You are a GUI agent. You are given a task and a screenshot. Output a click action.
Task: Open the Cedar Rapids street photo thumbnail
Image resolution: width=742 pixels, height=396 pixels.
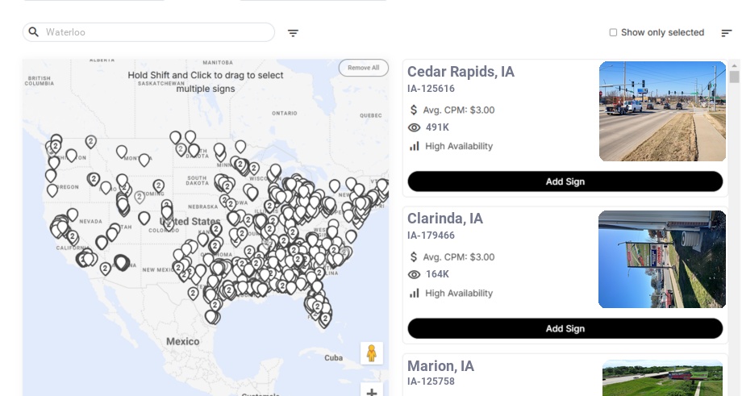point(662,111)
